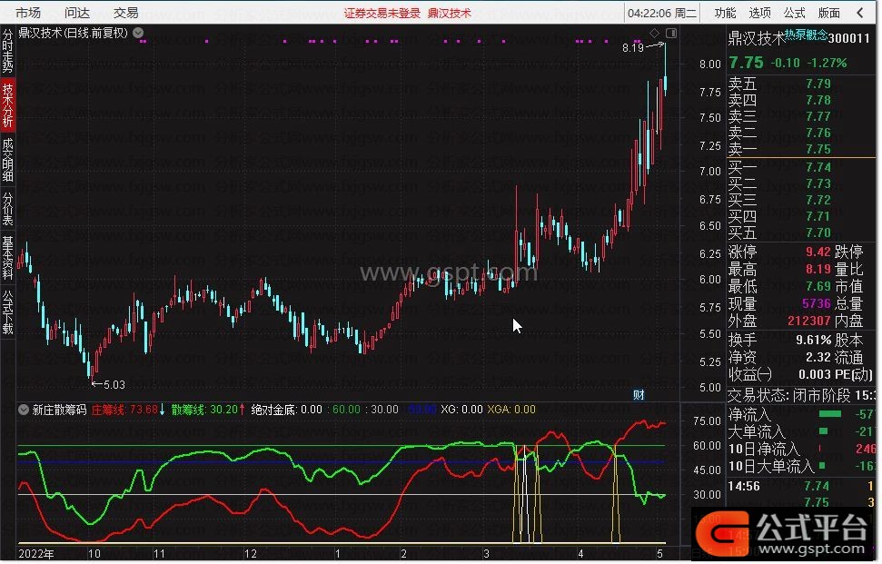Image resolution: width=882 pixels, height=564 pixels.
Task: Open the 交易 menu
Action: pyautogui.click(x=126, y=13)
